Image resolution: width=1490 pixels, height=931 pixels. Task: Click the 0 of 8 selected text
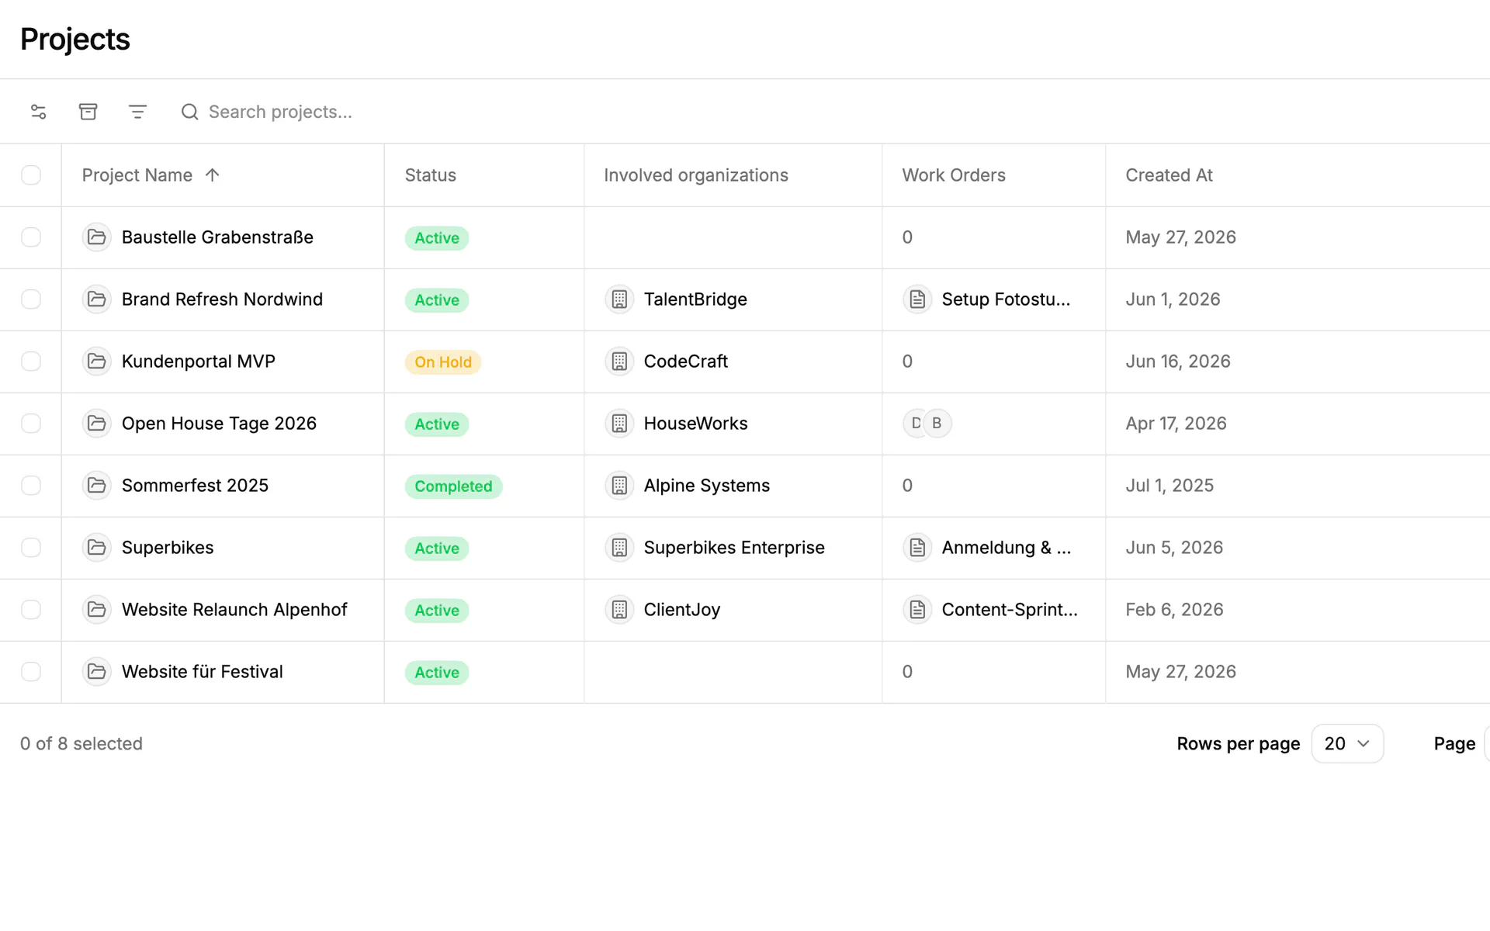[81, 743]
